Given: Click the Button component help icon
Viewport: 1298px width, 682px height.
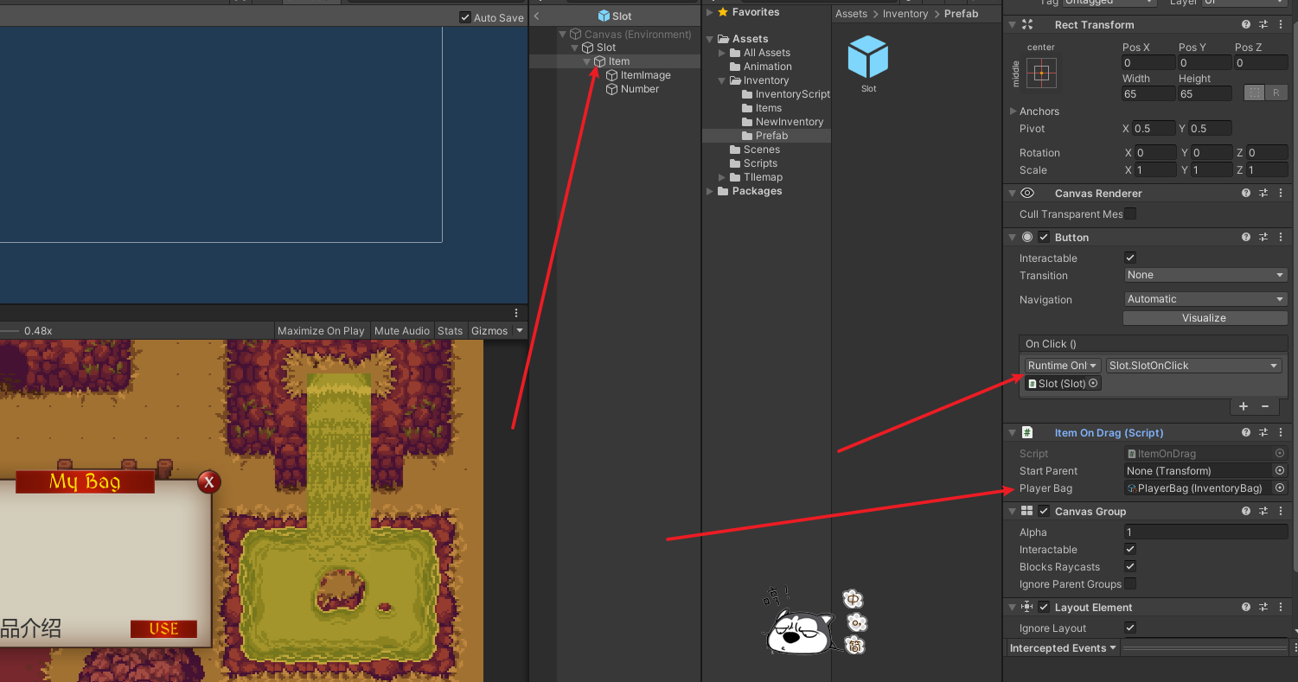Looking at the screenshot, I should pyautogui.click(x=1245, y=236).
